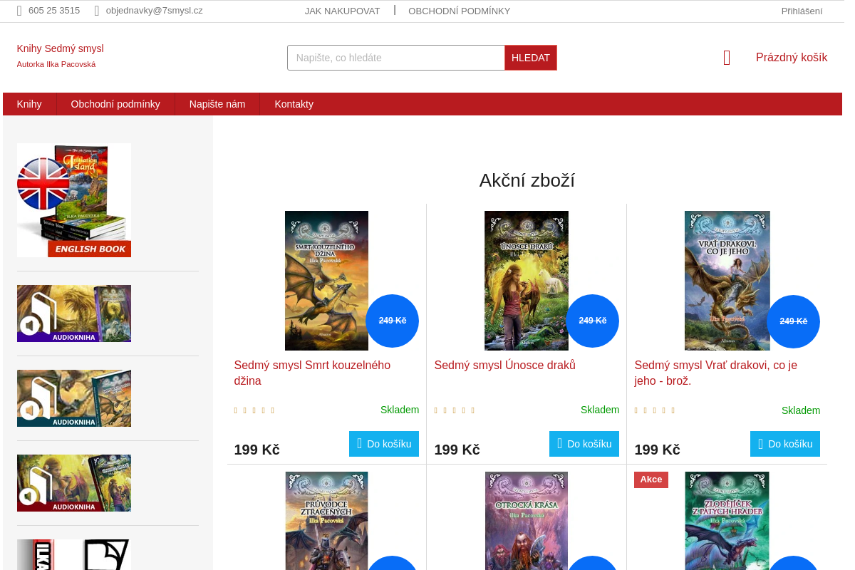
Task: Add Vrať drakovi, co je jeho to cart
Action: pyautogui.click(x=784, y=444)
